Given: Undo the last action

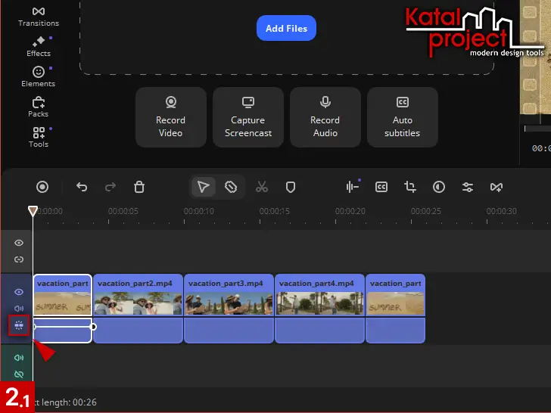Looking at the screenshot, I should pyautogui.click(x=82, y=187).
